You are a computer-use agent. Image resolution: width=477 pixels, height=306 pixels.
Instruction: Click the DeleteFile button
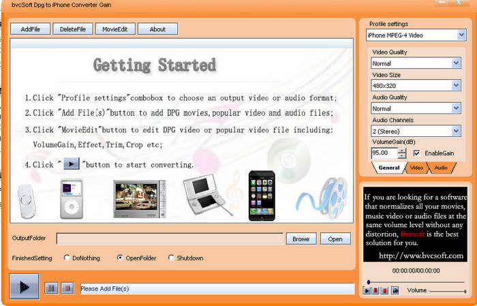point(73,29)
